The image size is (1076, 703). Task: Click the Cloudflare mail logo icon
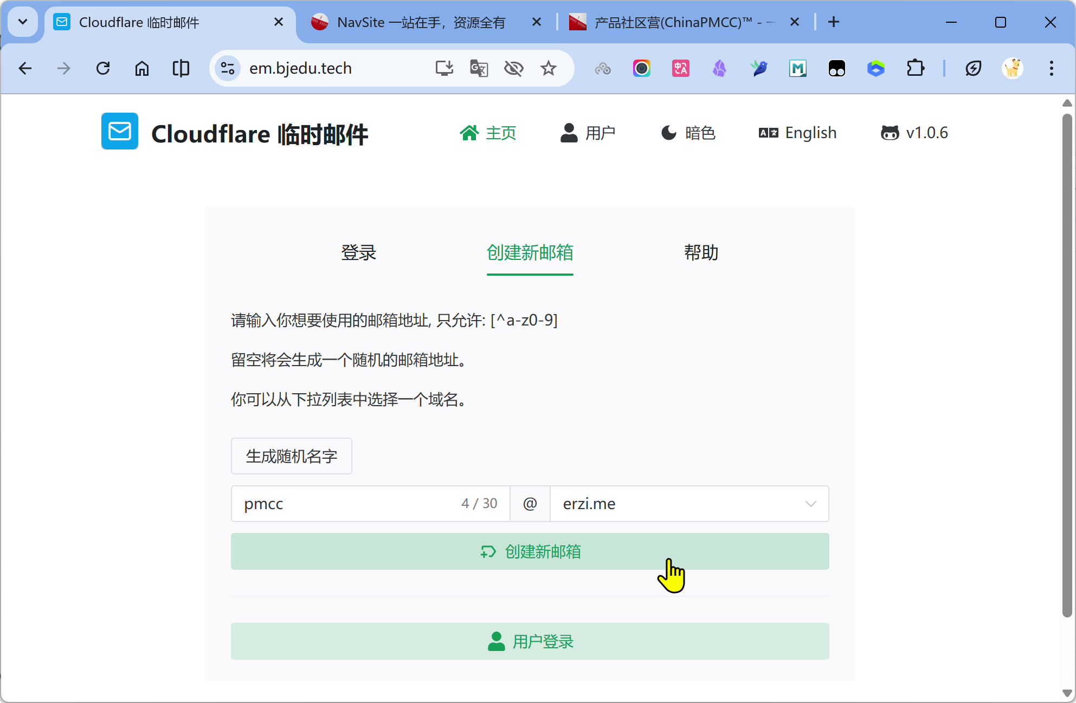120,132
